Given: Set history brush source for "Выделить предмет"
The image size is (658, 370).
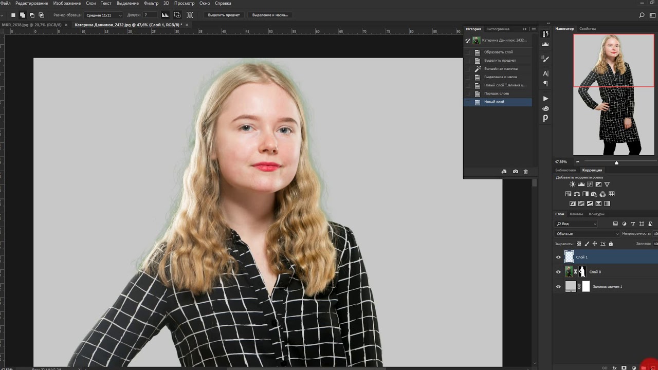Looking at the screenshot, I should 467,60.
